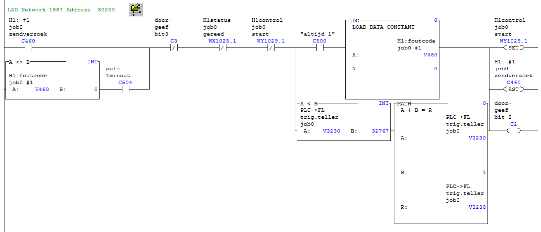Select the WY1029.1 normally closed contact
The width and height of the screenshot is (541, 232).
pyautogui.click(x=271, y=48)
